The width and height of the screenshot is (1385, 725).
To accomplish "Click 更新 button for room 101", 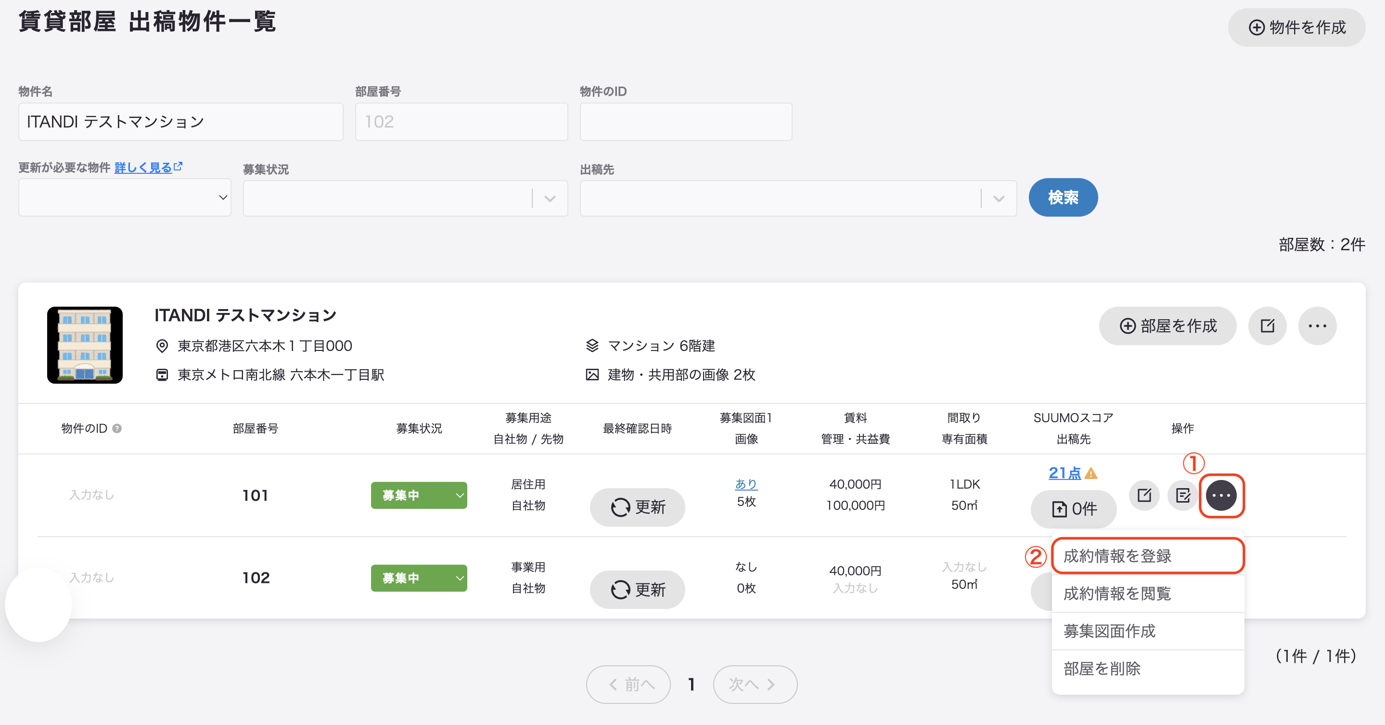I will 637,507.
